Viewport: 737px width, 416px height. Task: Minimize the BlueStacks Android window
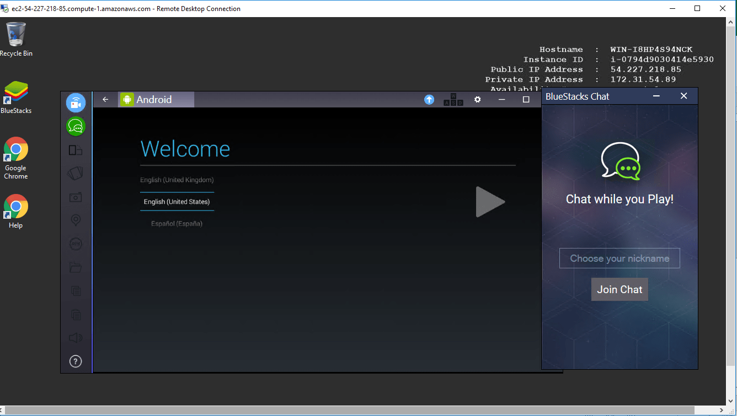click(502, 100)
